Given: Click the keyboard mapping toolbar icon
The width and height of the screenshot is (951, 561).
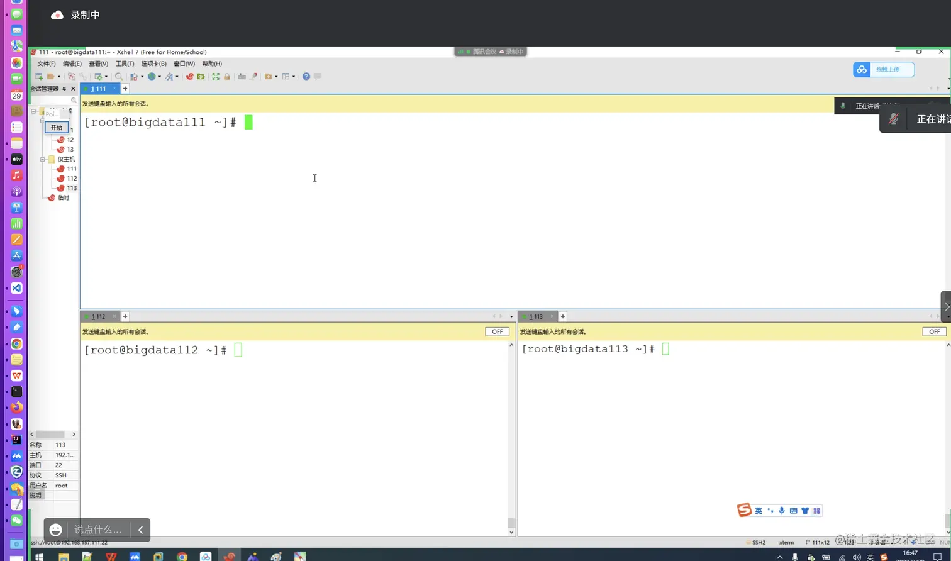Looking at the screenshot, I should pos(242,76).
